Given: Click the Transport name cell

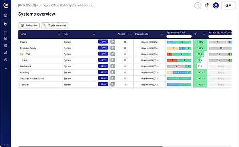Looking at the screenshot, I should pyautogui.click(x=40, y=85).
